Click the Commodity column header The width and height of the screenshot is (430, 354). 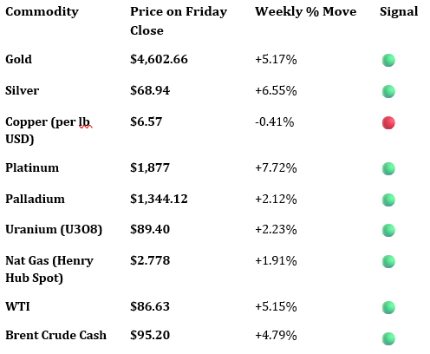tap(42, 12)
